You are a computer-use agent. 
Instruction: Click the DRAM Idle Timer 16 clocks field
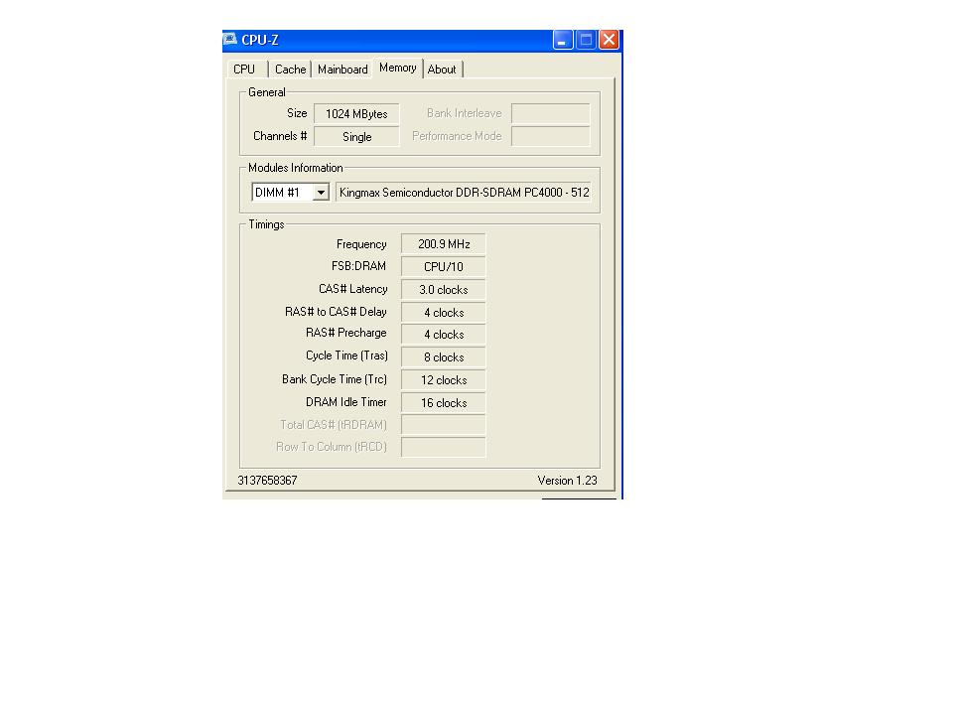click(x=443, y=403)
